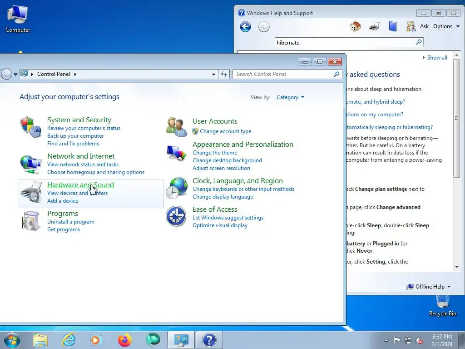Launch Firefox from the taskbar
The height and width of the screenshot is (349, 465).
(x=124, y=340)
